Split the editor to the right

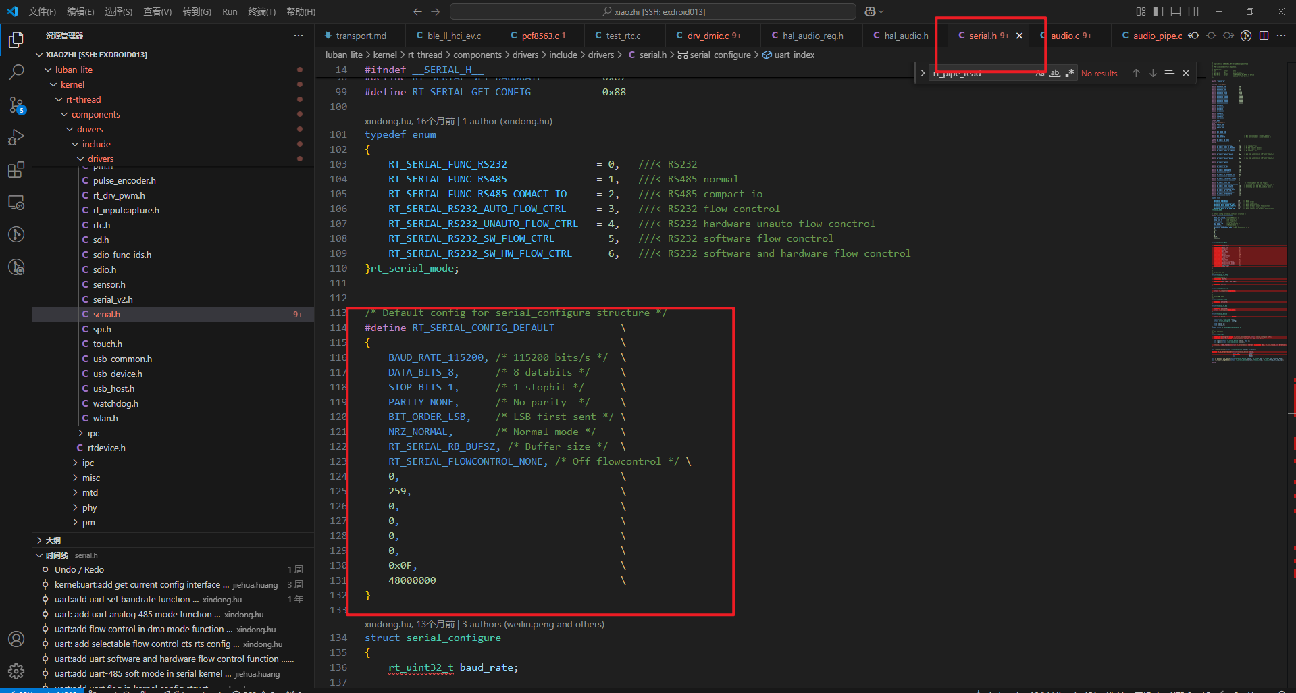pos(1264,36)
